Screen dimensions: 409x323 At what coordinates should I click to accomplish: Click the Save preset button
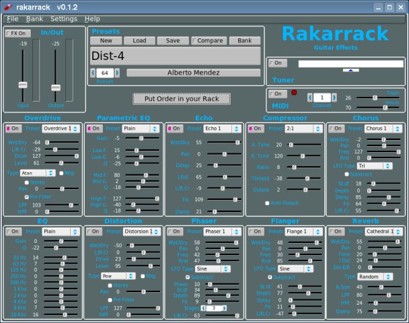[x=173, y=40]
